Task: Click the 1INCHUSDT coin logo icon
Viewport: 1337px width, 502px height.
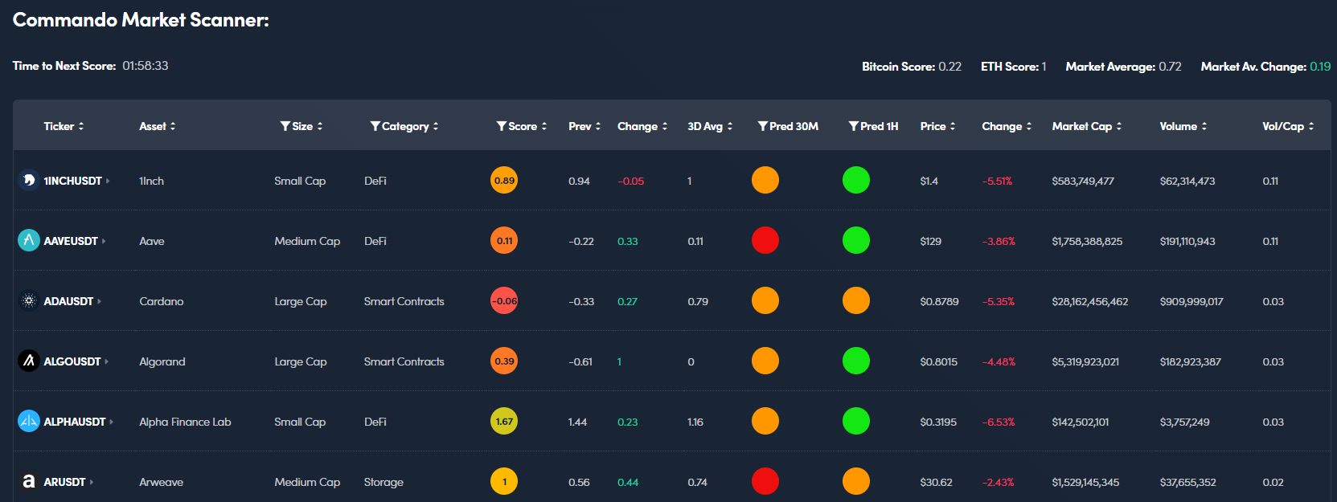Action: (29, 181)
